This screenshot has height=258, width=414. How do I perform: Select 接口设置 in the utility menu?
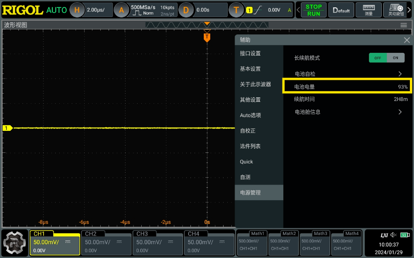250,53
